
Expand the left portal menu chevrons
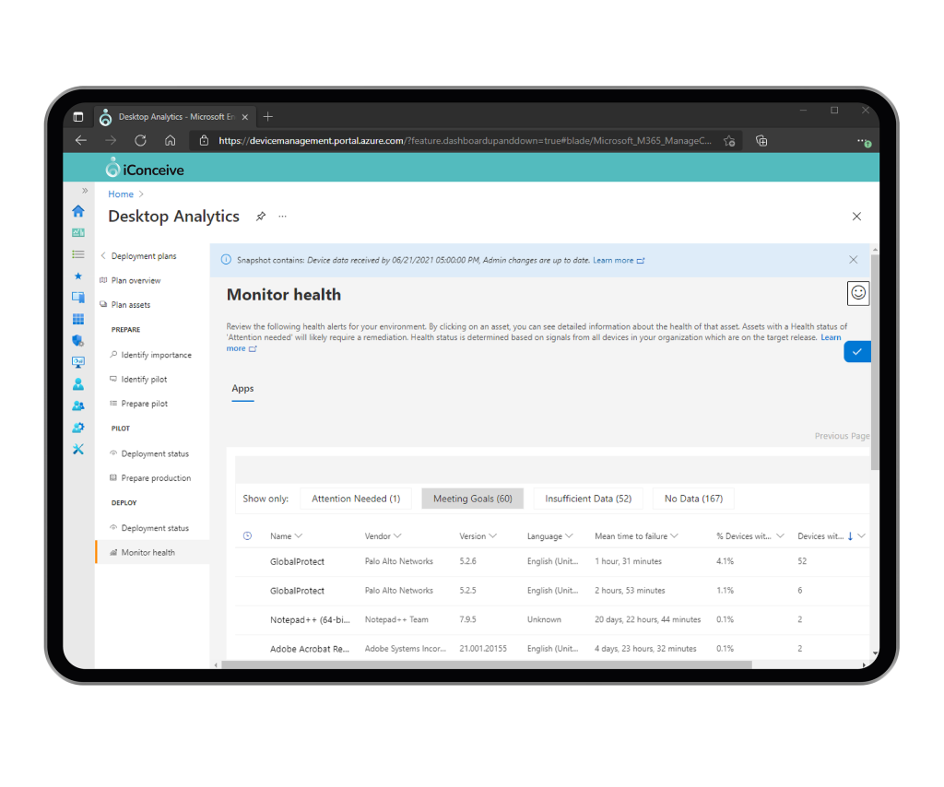[x=85, y=191]
